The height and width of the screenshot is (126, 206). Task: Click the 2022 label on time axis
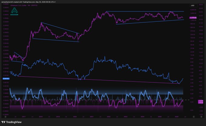[x=109, y=117]
